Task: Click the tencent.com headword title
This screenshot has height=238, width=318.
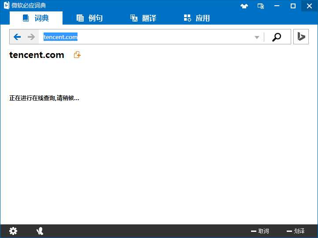Action: click(x=37, y=55)
